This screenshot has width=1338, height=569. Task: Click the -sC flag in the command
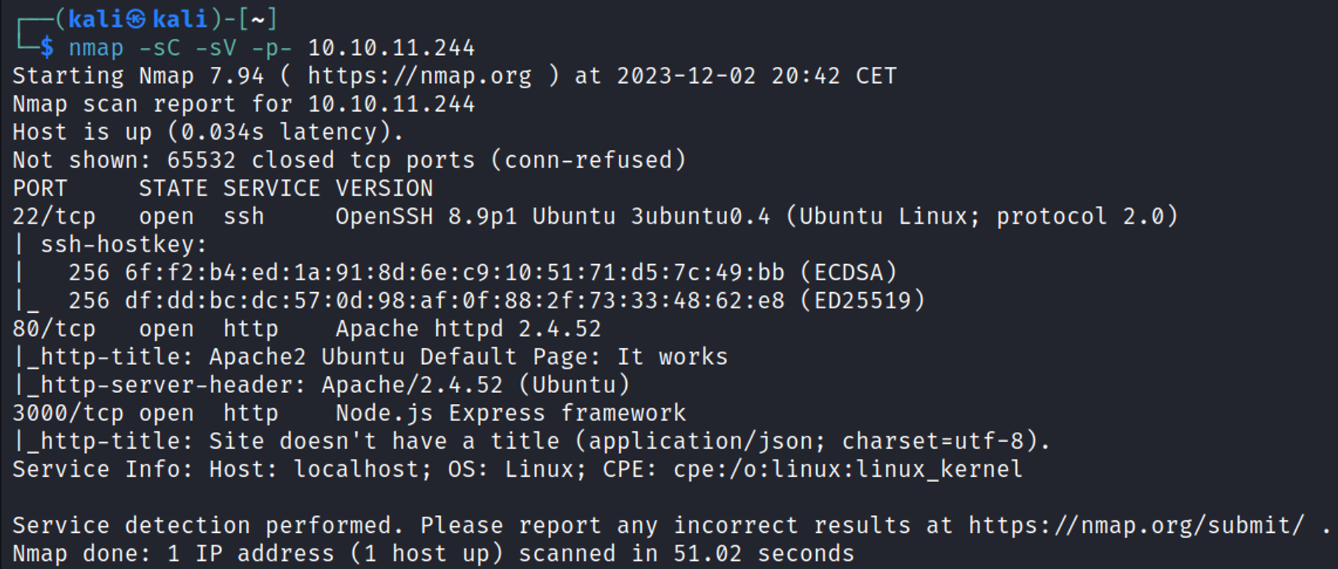[x=160, y=48]
